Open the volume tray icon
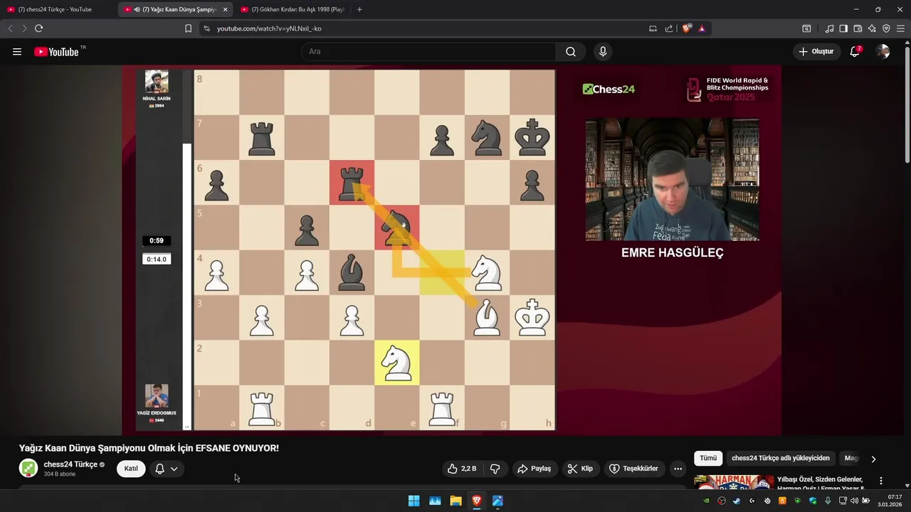911x512 pixels. pos(855,501)
